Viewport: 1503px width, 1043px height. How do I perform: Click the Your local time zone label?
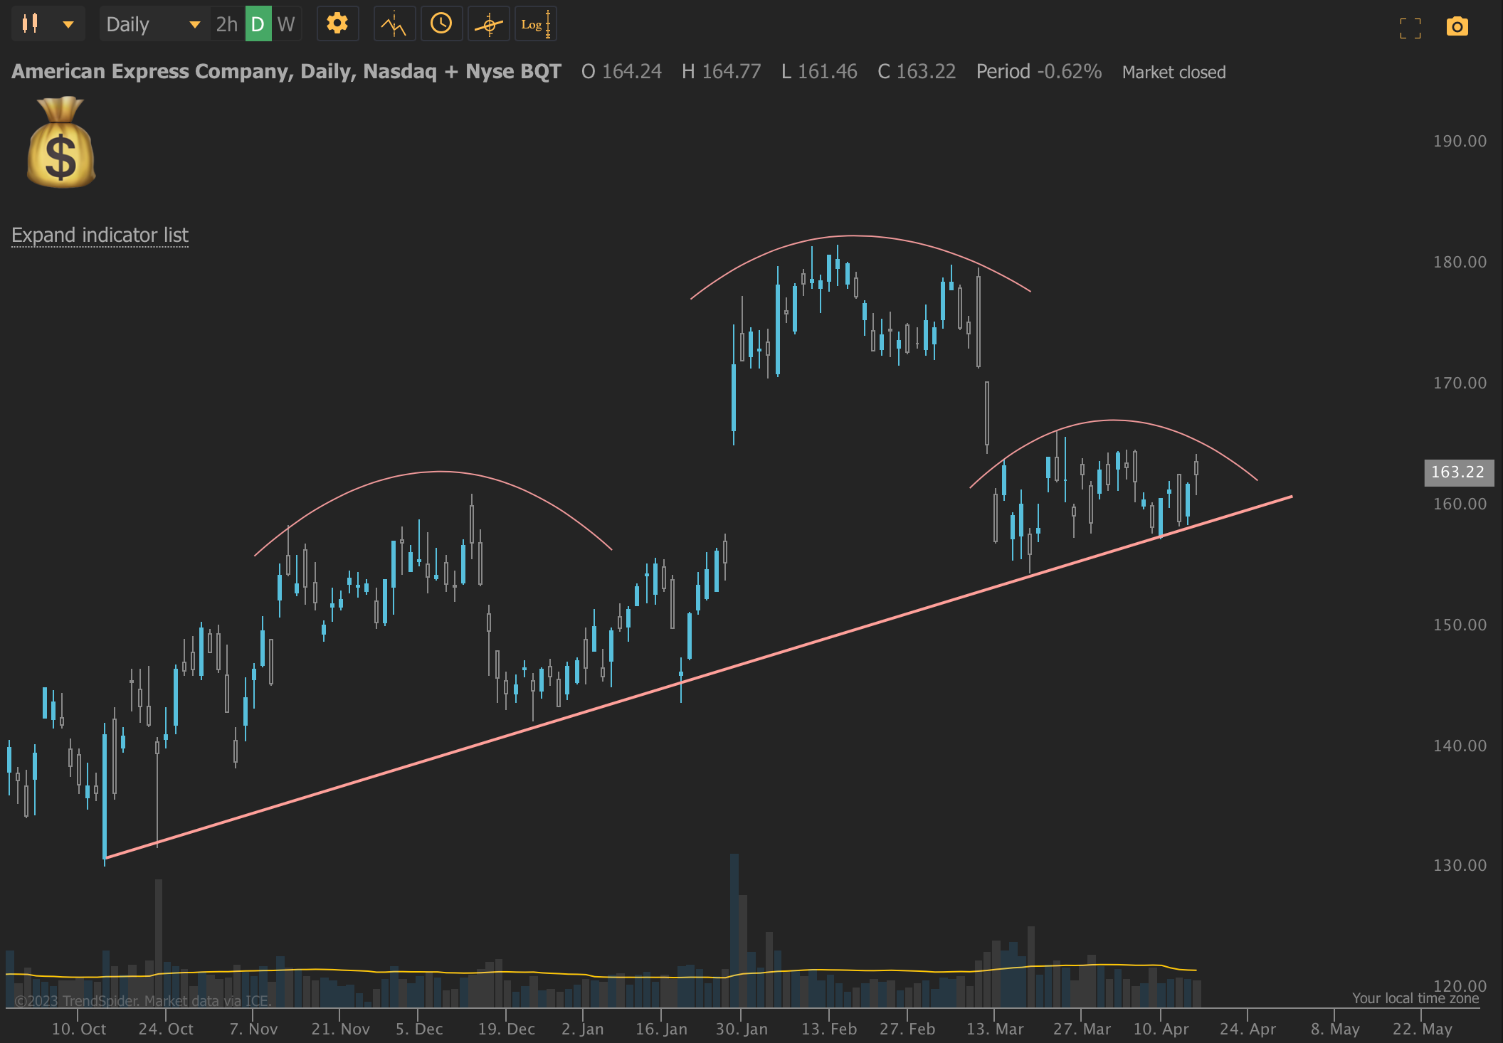click(x=1415, y=998)
